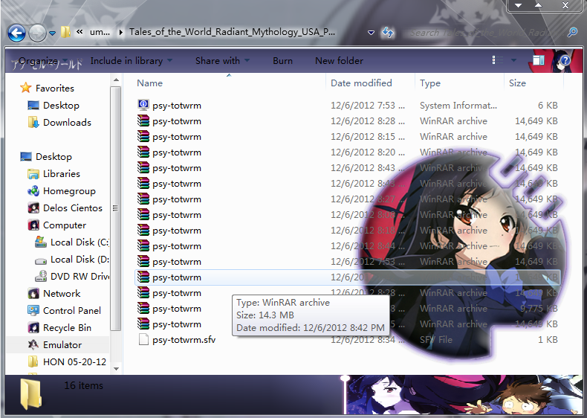This screenshot has width=587, height=418.
Task: Click the Burn toolbar button
Action: (x=282, y=61)
